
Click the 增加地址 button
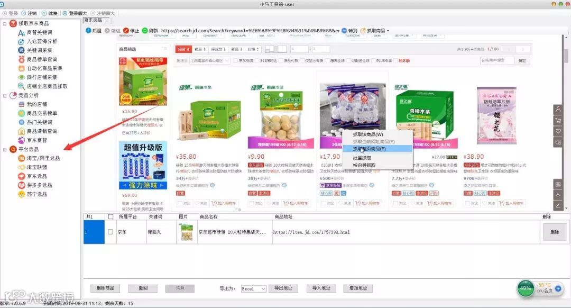[x=358, y=288]
